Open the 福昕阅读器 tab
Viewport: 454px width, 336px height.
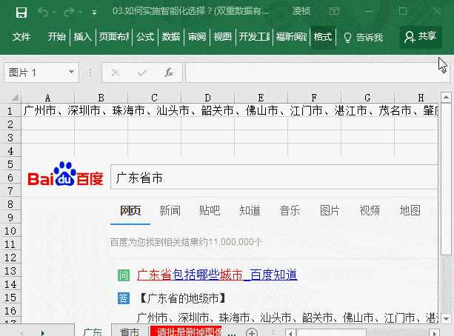tap(291, 37)
